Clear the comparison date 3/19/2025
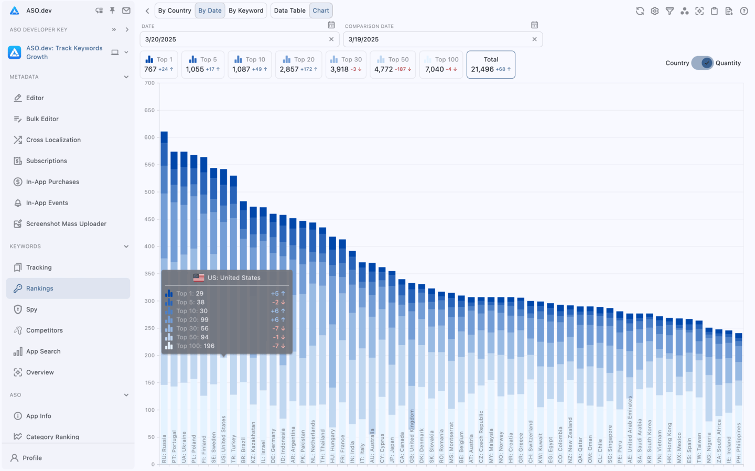The height and width of the screenshot is (471, 755). point(534,39)
